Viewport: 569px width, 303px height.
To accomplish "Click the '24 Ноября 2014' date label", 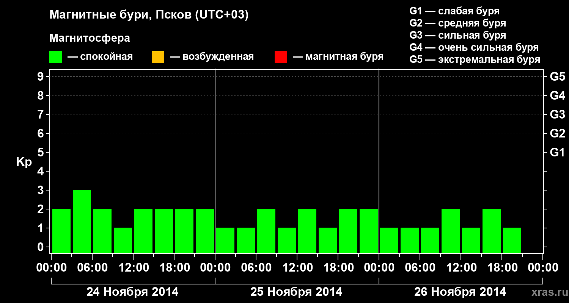I will click(132, 292).
